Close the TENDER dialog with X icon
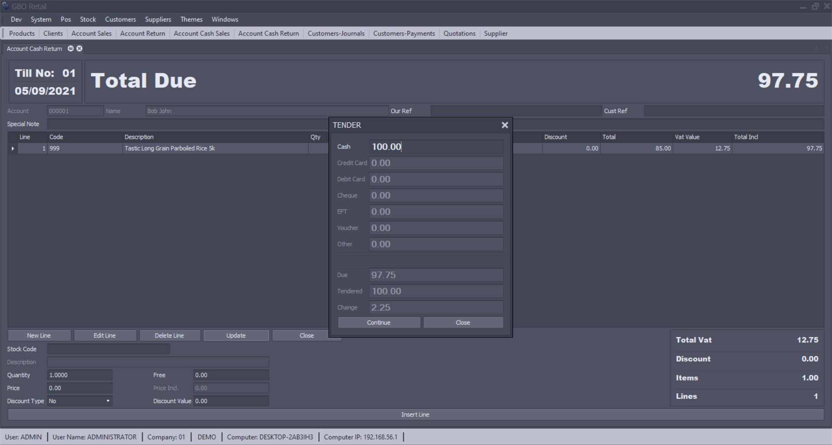 (504, 125)
